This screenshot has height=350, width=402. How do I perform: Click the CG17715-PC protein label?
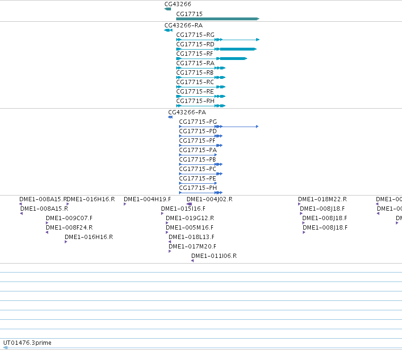click(197, 169)
